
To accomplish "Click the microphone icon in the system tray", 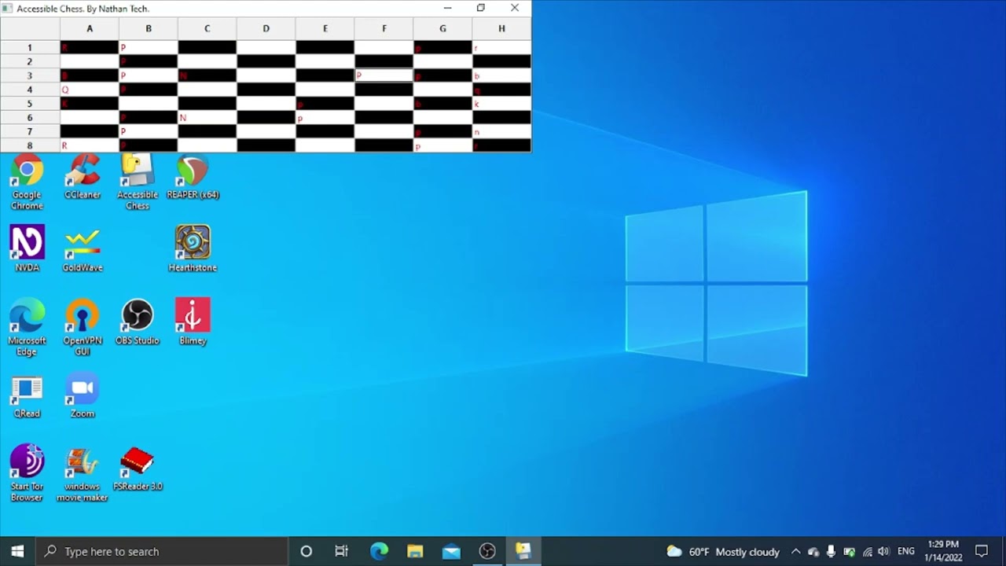I will click(831, 551).
